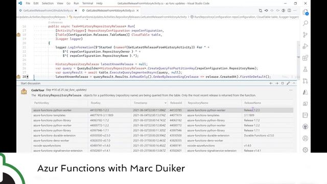Click RowKey cell 44063182-1.7.2
Screen dimensions: 327x184
pos(100,121)
